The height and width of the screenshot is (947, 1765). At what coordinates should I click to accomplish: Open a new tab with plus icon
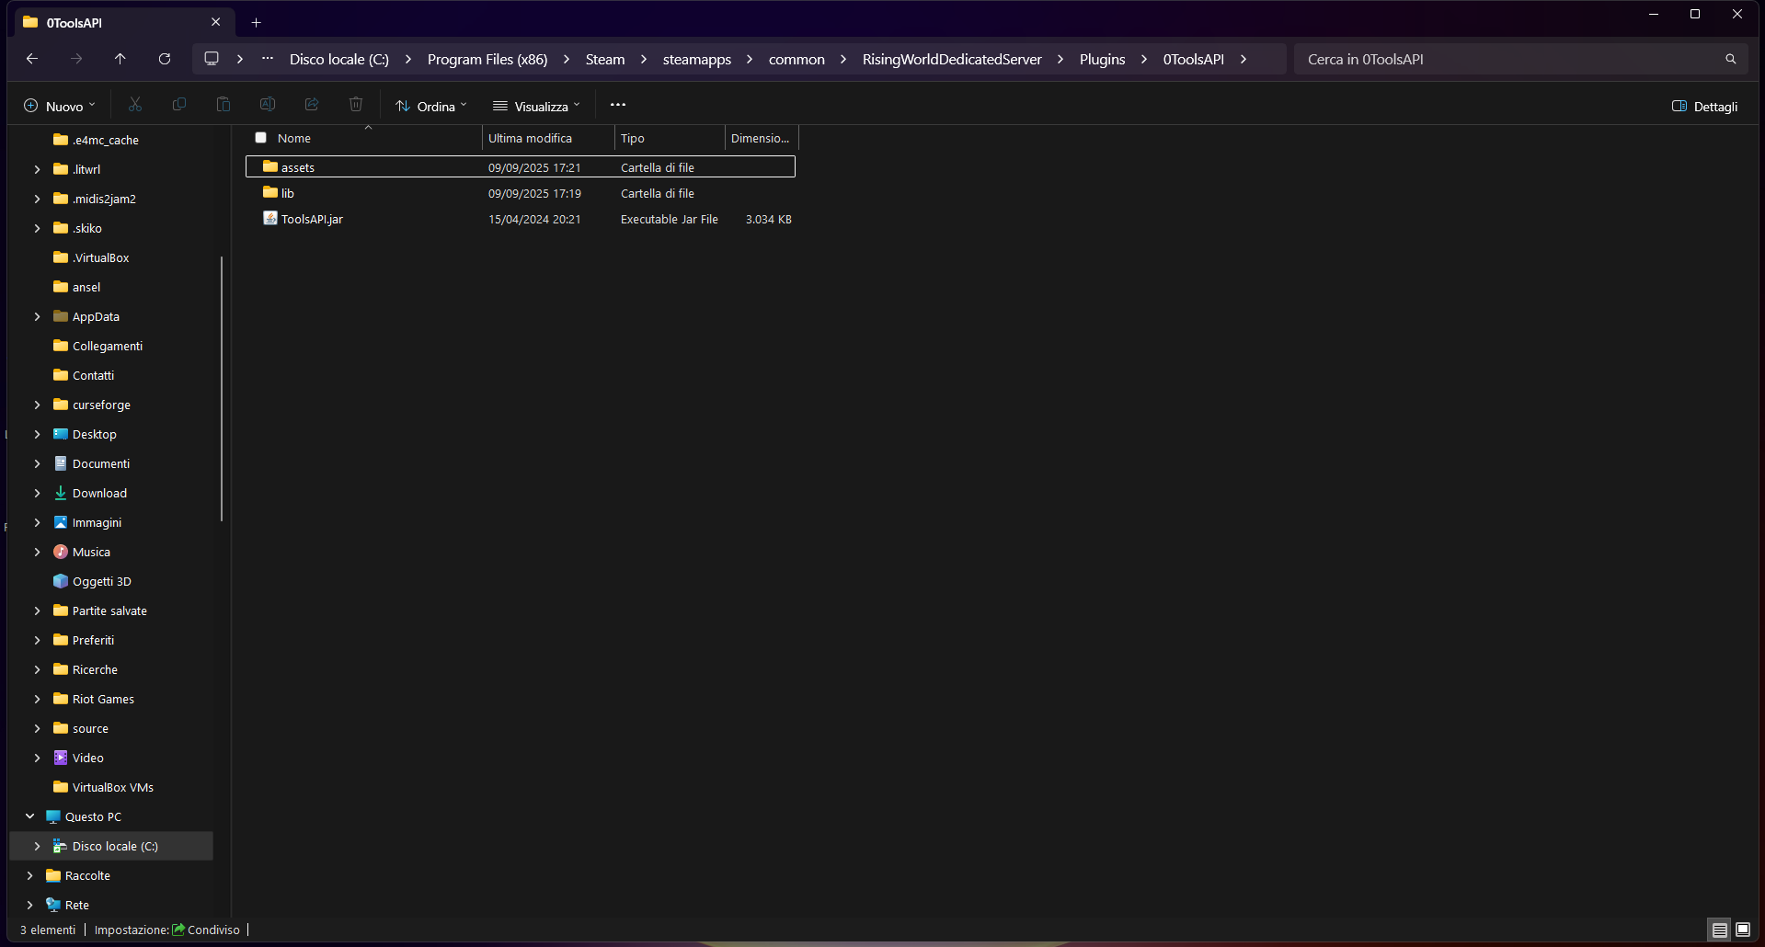pyautogui.click(x=257, y=22)
